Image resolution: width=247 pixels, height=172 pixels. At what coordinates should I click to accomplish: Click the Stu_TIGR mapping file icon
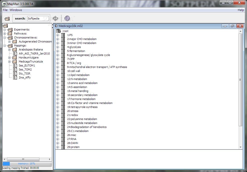(15, 73)
